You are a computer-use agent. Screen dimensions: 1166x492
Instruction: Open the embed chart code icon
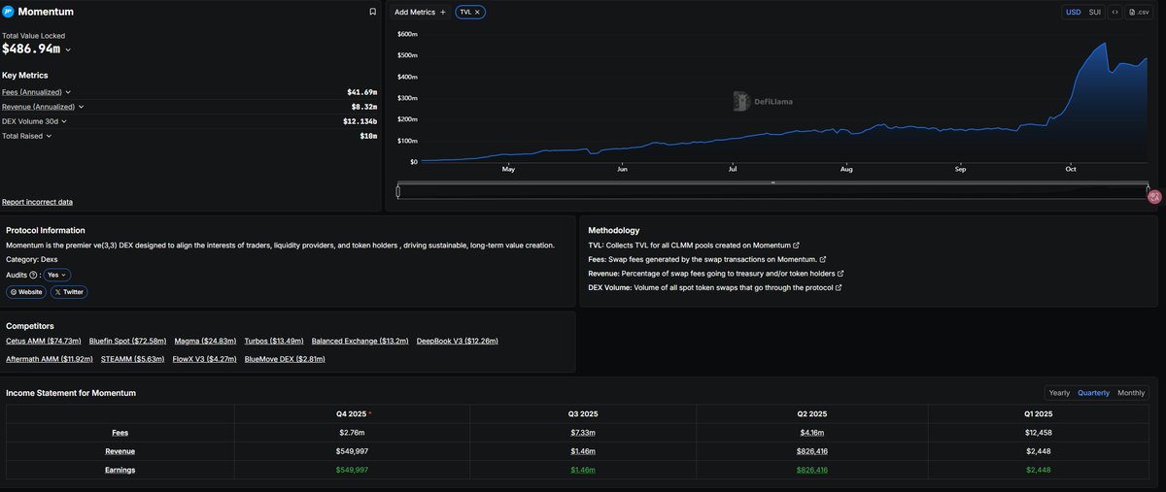(1115, 12)
